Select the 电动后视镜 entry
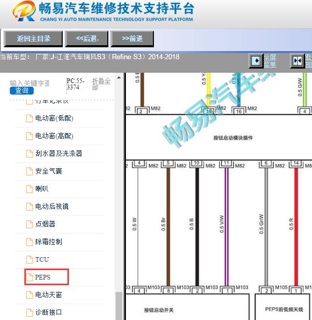Image resolution: width=312 pixels, height=320 pixels. (x=52, y=206)
